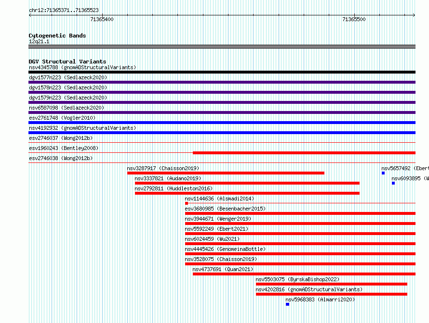Image resolution: width=429 pixels, height=323 pixels.
Task: Click the red bar under nsv3287917
Action: click(226, 173)
